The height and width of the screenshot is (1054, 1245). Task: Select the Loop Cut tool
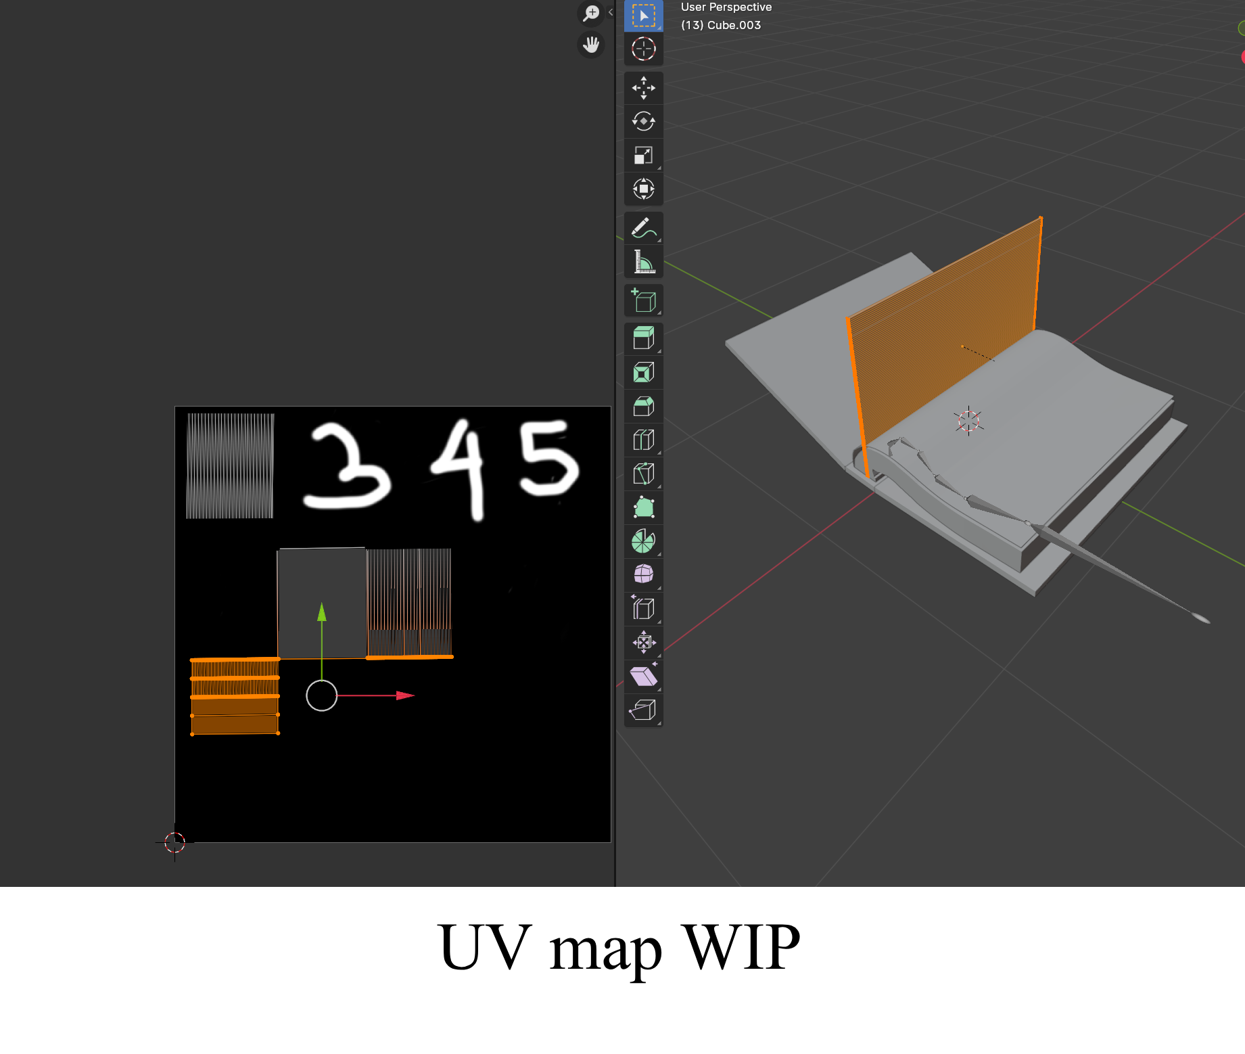[x=643, y=440]
